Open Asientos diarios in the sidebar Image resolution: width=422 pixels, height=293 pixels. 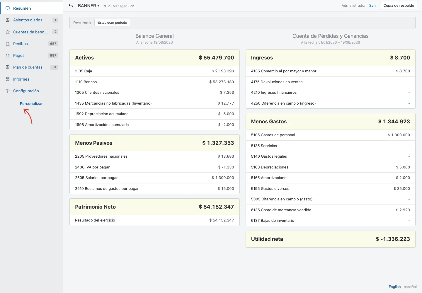click(31, 20)
